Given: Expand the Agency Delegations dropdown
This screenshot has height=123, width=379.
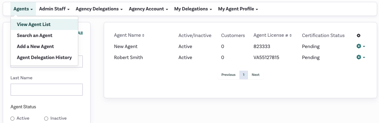Looking at the screenshot, I should tap(99, 9).
